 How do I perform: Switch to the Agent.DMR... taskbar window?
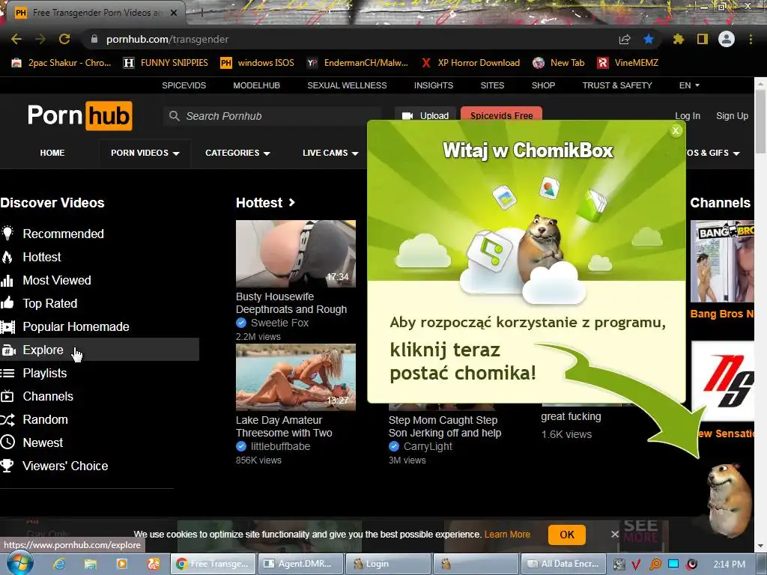click(x=299, y=564)
